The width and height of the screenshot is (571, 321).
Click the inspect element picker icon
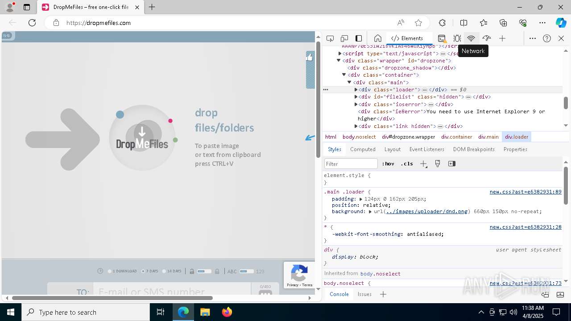pos(330,38)
